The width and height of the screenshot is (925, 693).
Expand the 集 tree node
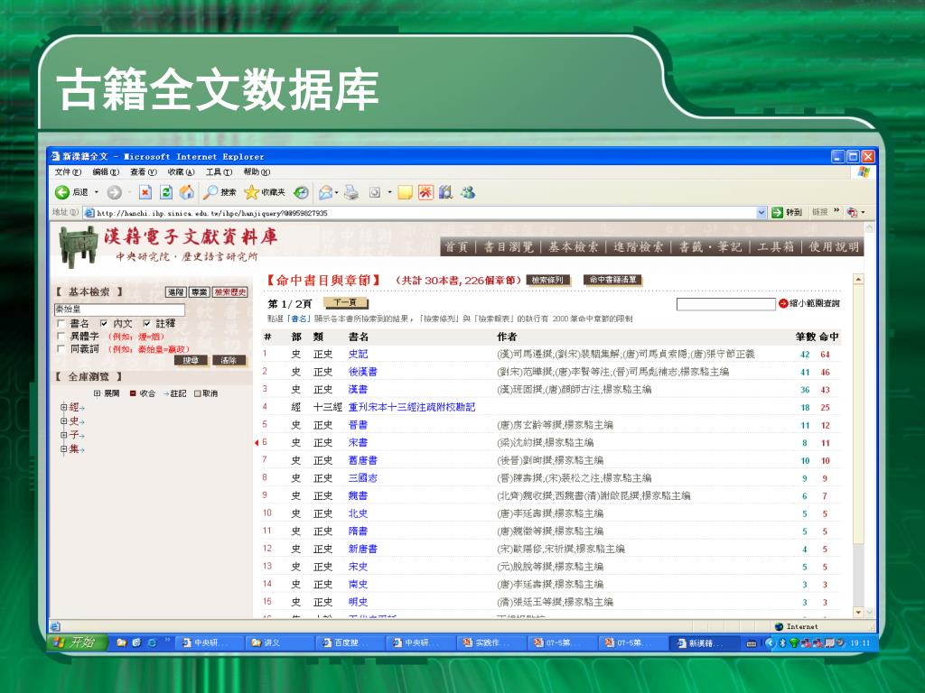(64, 449)
